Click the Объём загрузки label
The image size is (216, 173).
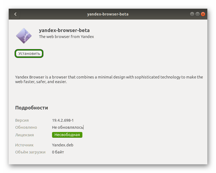[x=30, y=152]
